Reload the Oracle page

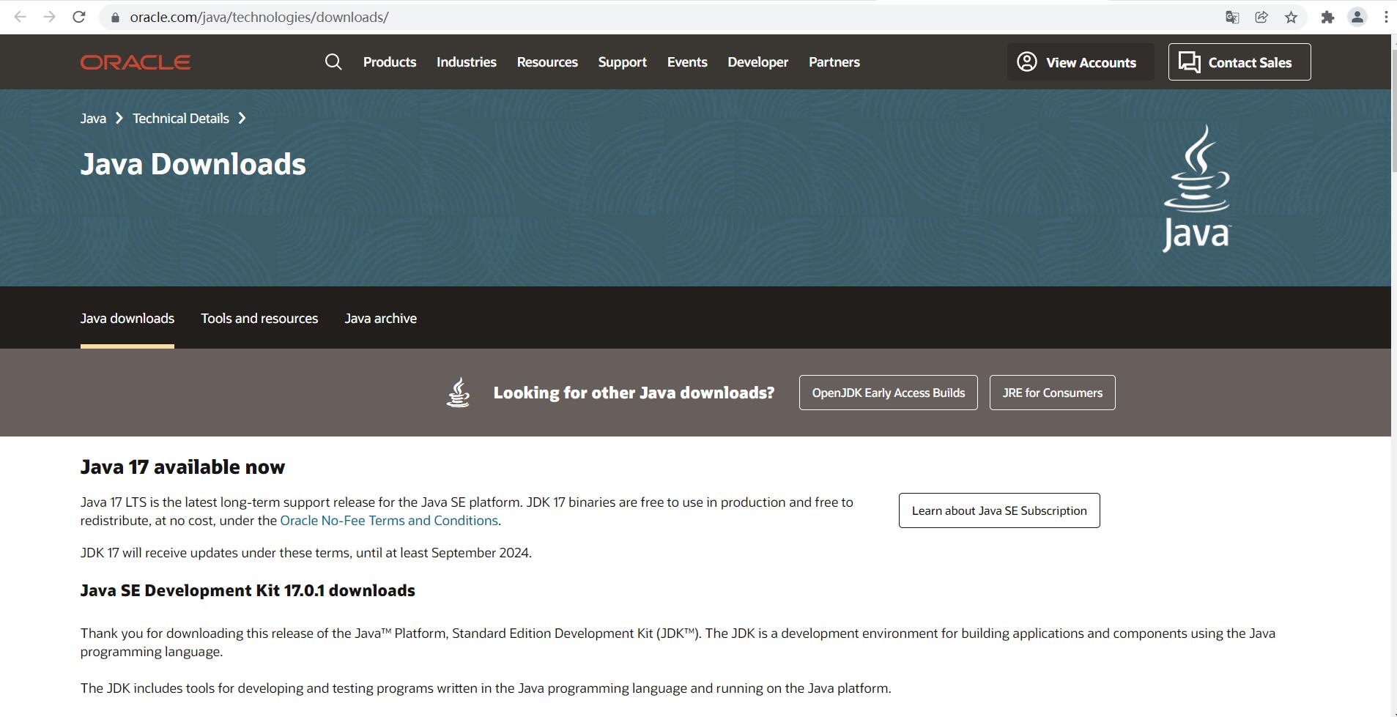(79, 17)
